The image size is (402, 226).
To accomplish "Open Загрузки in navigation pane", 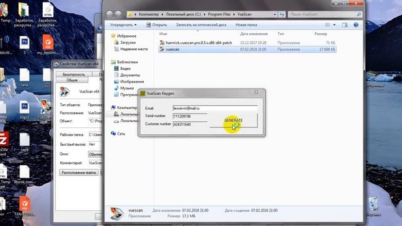I will (x=128, y=43).
